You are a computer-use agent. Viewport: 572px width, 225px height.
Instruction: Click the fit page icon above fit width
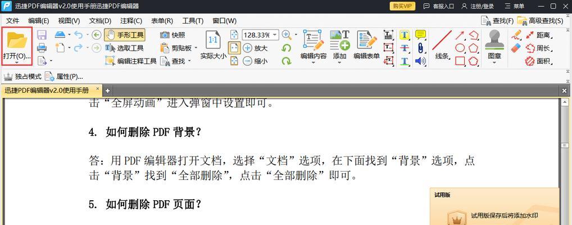[234, 35]
